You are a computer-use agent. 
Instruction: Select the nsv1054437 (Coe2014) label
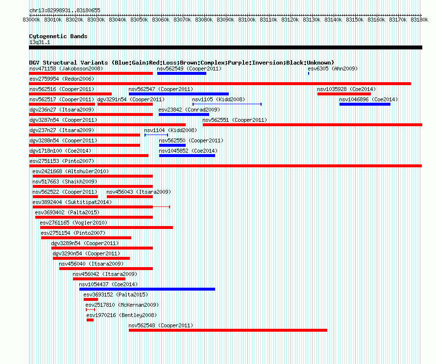pyautogui.click(x=108, y=284)
